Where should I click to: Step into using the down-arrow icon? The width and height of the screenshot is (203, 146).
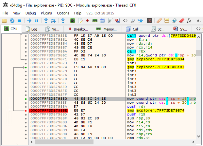point(46,21)
